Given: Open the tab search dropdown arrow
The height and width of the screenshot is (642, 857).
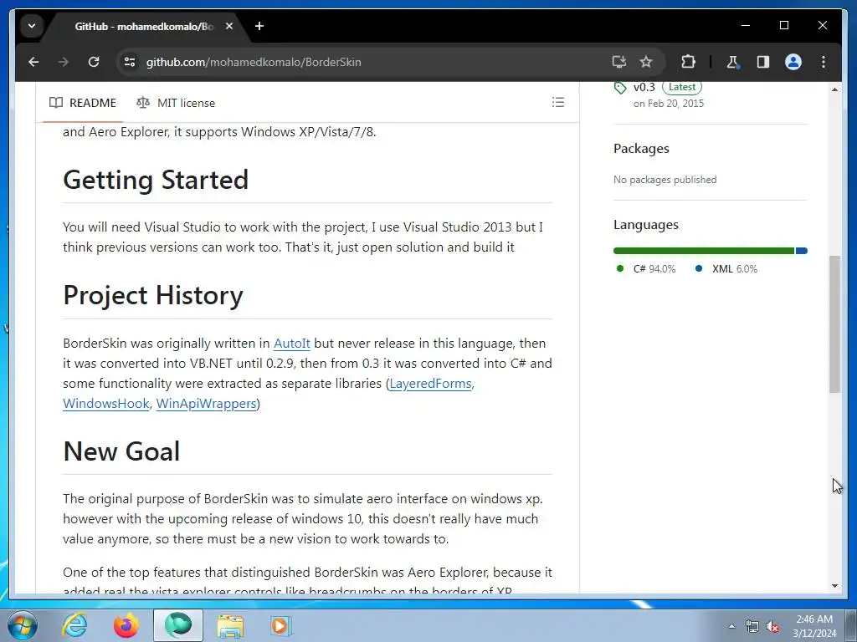Looking at the screenshot, I should [32, 26].
